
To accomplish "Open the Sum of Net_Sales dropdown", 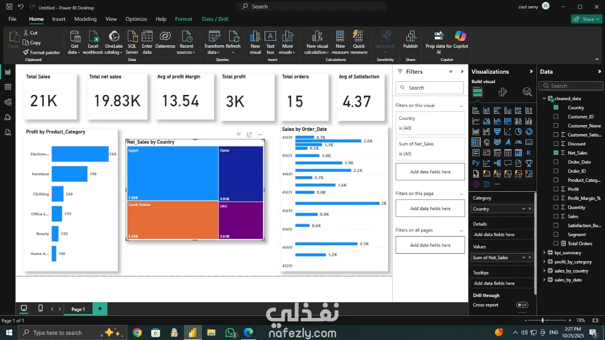I will click(523, 257).
